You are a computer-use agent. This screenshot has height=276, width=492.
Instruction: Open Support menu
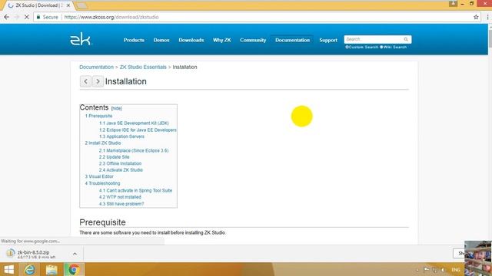click(328, 40)
